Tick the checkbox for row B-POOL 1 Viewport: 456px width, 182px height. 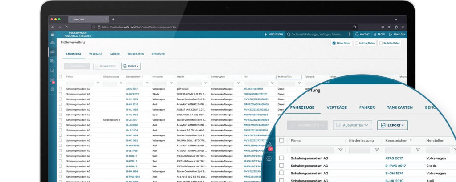coord(61,156)
